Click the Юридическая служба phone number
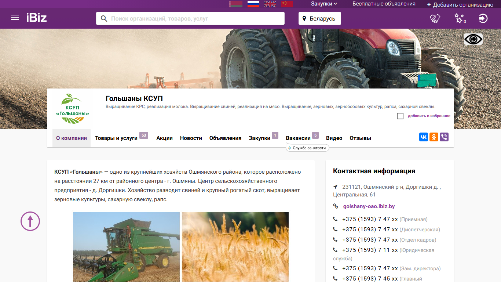Viewport: 501px width, 282px height. [370, 250]
